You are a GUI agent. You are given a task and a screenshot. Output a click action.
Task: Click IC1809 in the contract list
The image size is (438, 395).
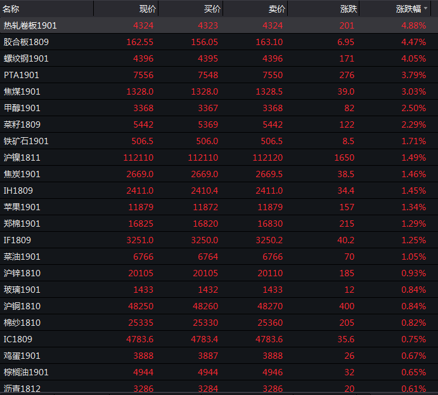point(18,339)
